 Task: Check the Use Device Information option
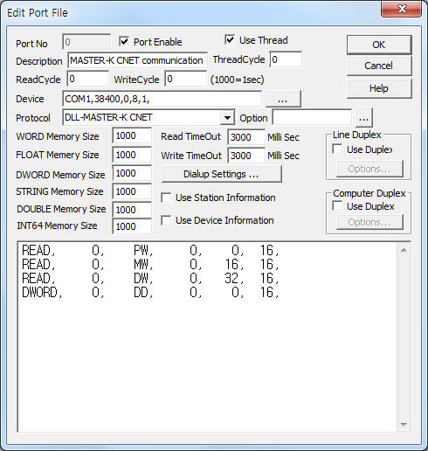point(166,220)
